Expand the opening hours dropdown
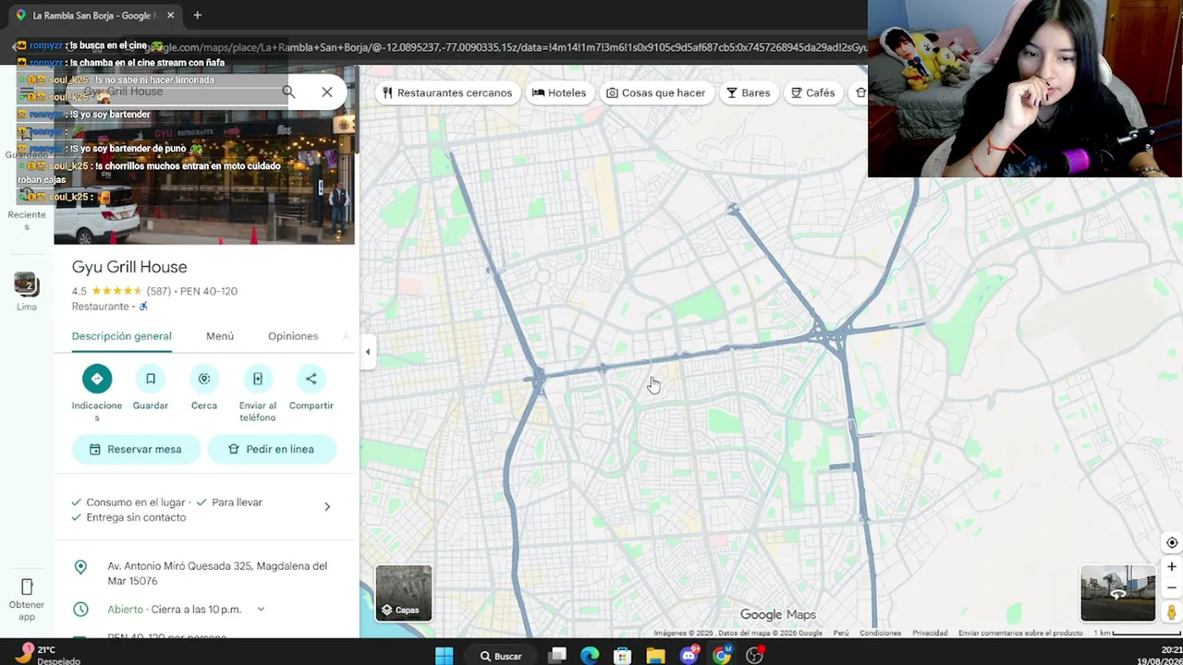The image size is (1183, 665). pos(261,610)
